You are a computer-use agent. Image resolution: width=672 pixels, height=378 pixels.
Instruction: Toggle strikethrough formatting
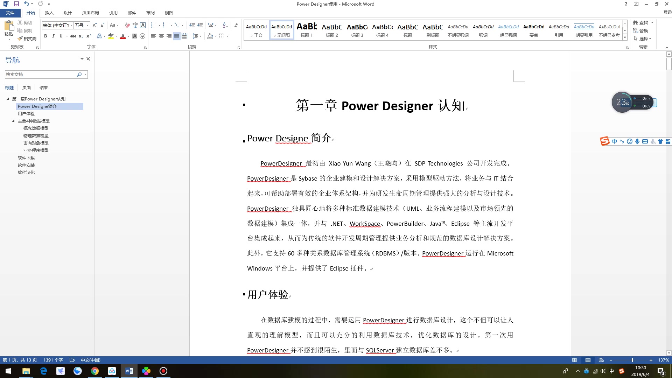tap(73, 36)
